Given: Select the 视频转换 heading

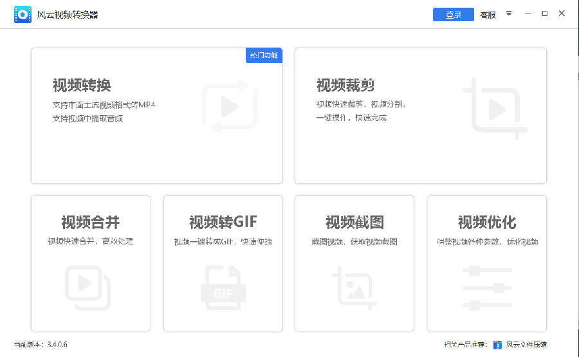Looking at the screenshot, I should click(x=82, y=86).
